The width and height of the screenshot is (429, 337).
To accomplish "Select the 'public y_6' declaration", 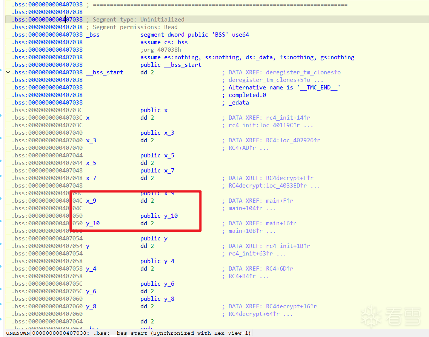I will [157, 284].
